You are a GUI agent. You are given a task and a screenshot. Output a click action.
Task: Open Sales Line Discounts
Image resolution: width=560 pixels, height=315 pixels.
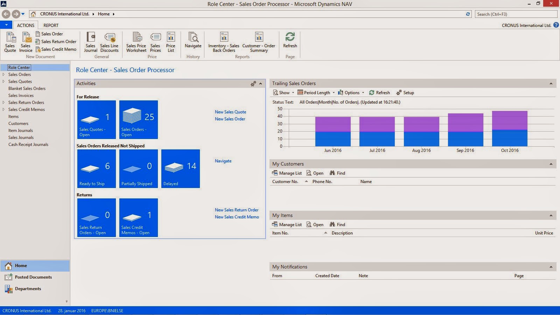(109, 42)
